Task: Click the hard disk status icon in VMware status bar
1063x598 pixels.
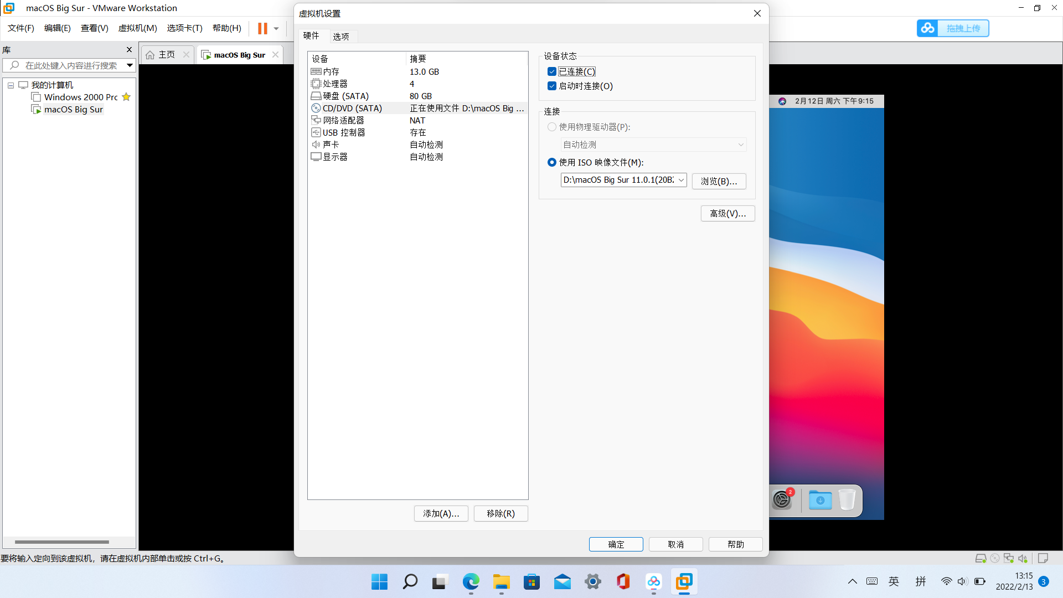Action: 981,558
